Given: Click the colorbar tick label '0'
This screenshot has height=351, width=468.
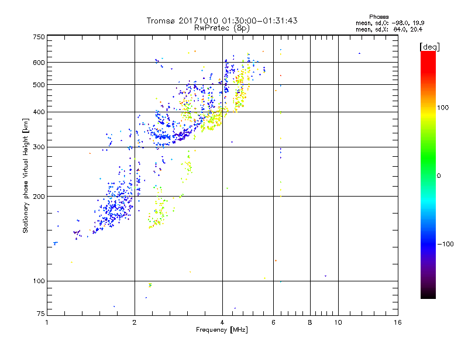Looking at the screenshot, I should 438,176.
